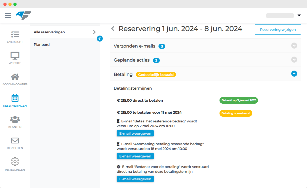Click Reservering wijzigen button

click(x=278, y=30)
